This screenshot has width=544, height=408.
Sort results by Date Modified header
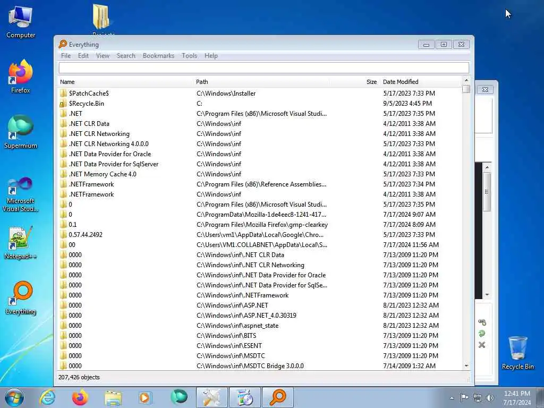[421, 82]
